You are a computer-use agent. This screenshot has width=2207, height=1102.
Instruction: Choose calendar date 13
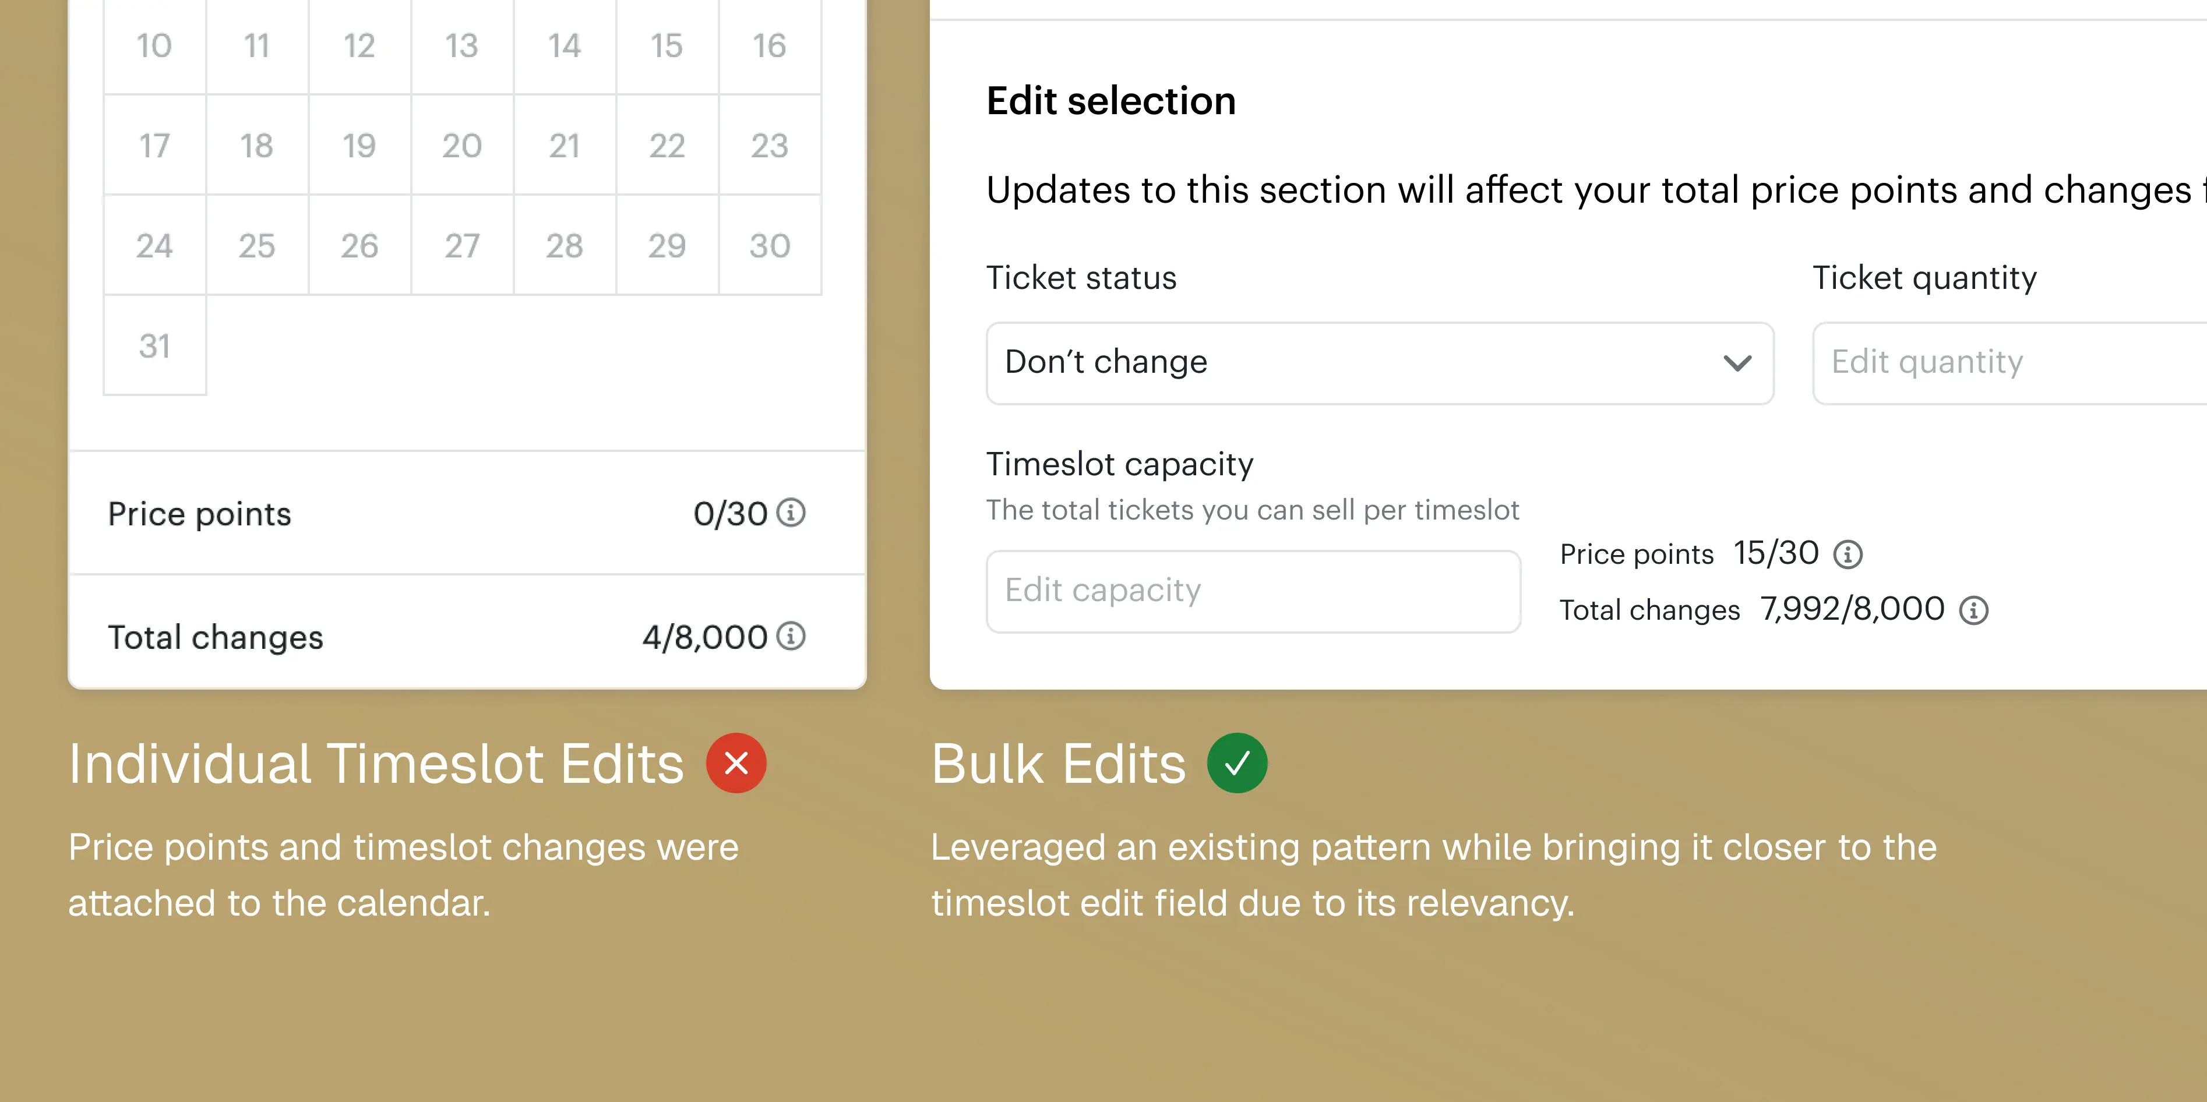tap(462, 45)
